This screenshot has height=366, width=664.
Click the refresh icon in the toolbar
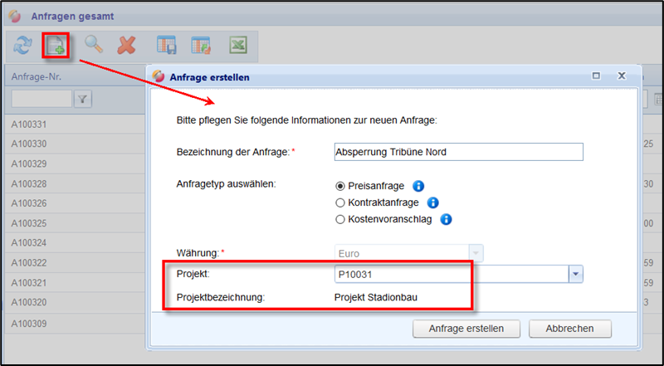click(x=22, y=46)
